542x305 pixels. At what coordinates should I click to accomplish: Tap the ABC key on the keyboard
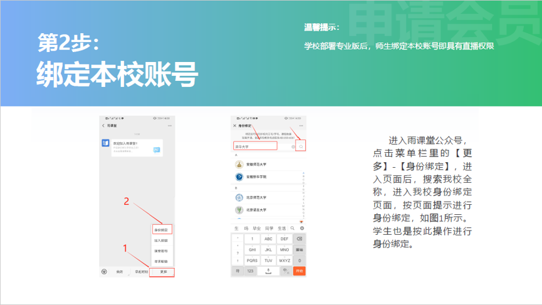tap(268, 239)
